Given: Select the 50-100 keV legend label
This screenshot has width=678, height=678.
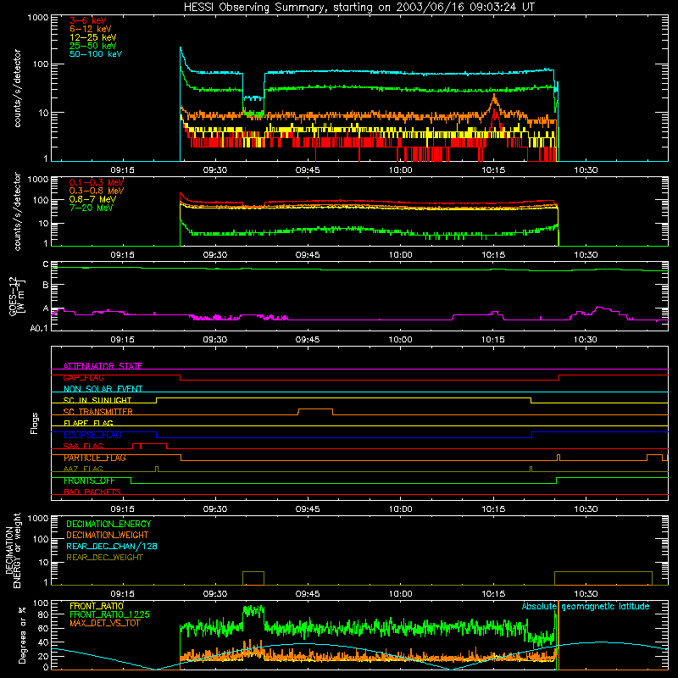Looking at the screenshot, I should click(96, 54).
